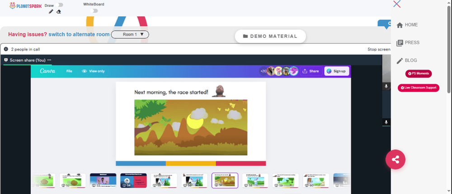Click first collaborator avatar in Canva header
Viewport: 452px width, 194px height.
(271, 71)
